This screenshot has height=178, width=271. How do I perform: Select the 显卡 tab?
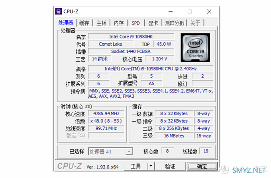pyautogui.click(x=153, y=23)
